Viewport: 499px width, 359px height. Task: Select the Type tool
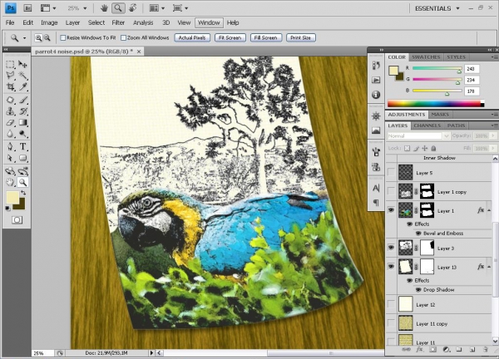(22, 146)
